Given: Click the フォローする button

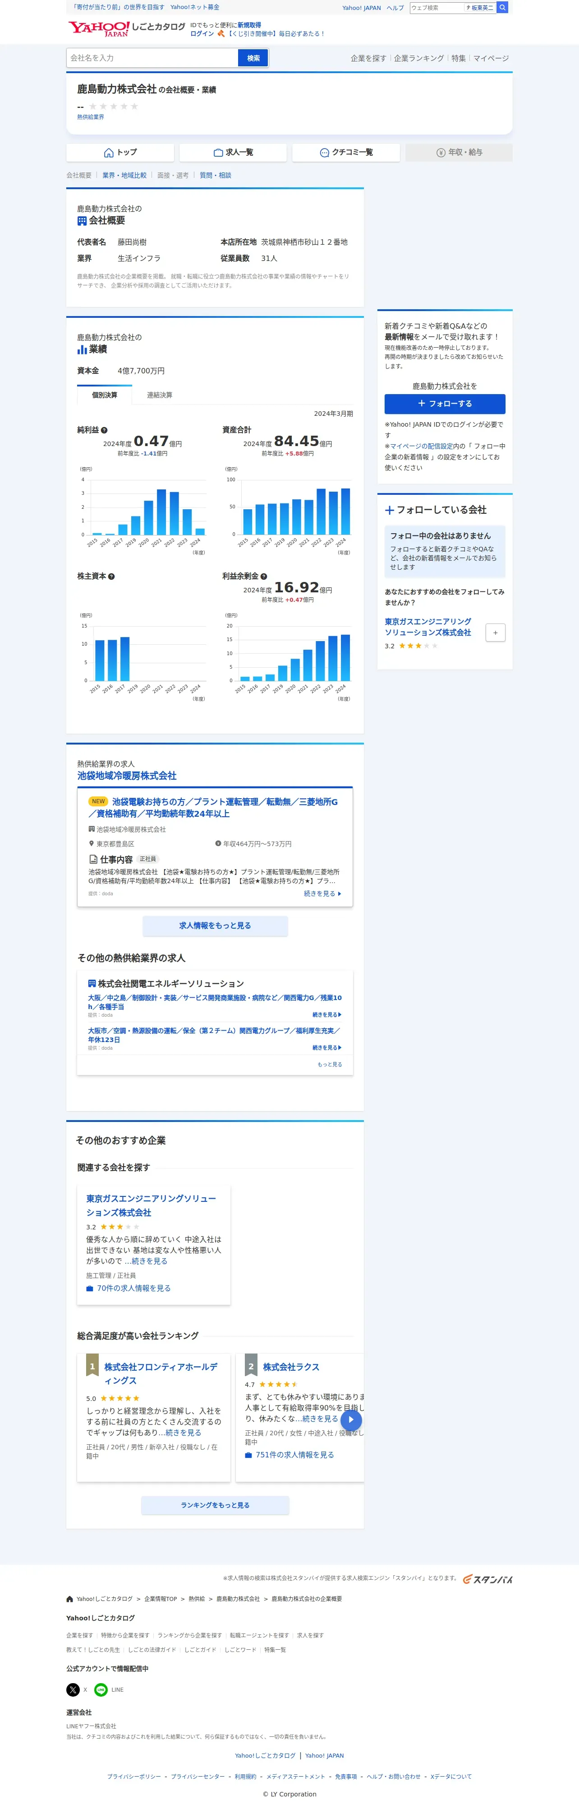Looking at the screenshot, I should click(x=445, y=404).
